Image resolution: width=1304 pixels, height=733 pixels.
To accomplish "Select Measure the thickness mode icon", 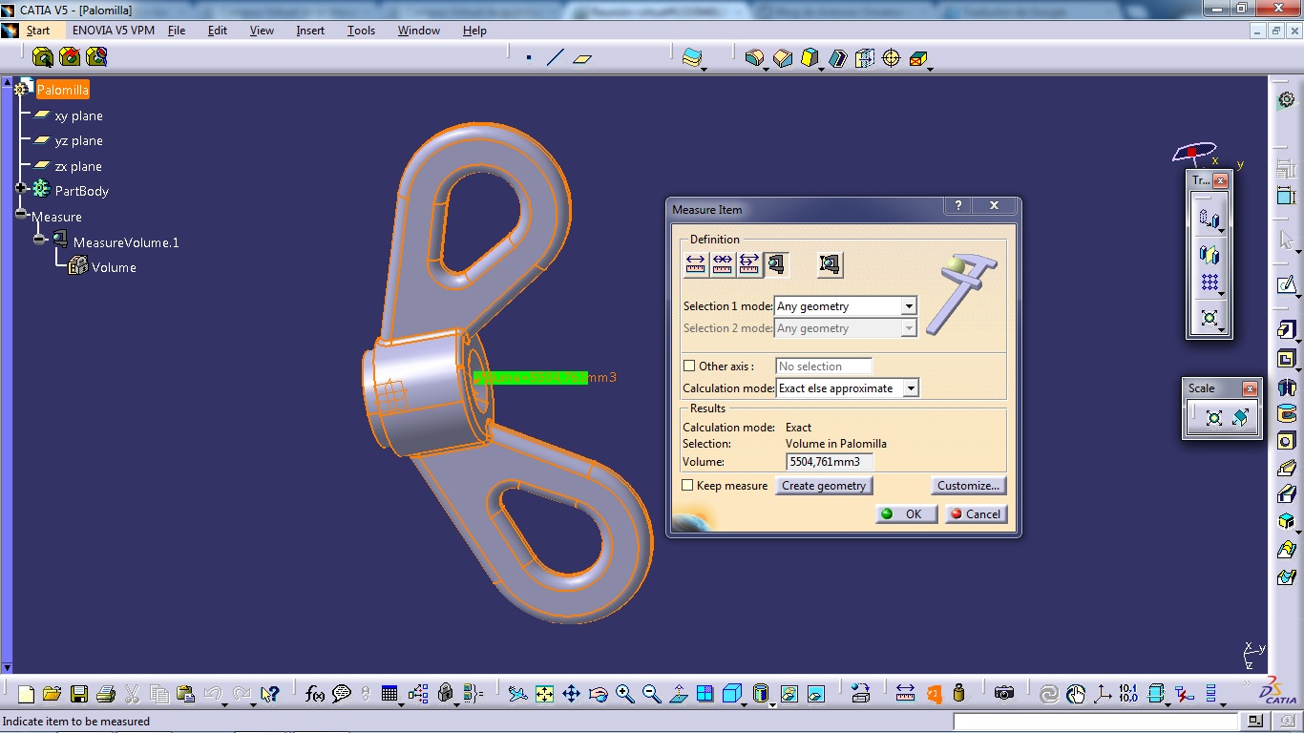I will [831, 264].
